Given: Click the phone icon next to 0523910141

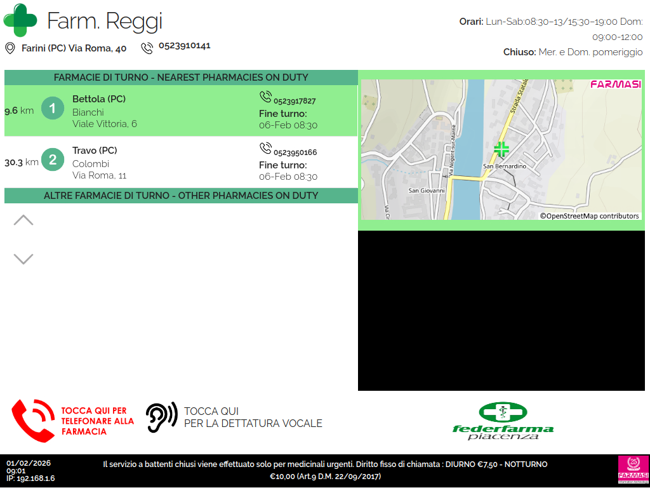Looking at the screenshot, I should (x=147, y=48).
